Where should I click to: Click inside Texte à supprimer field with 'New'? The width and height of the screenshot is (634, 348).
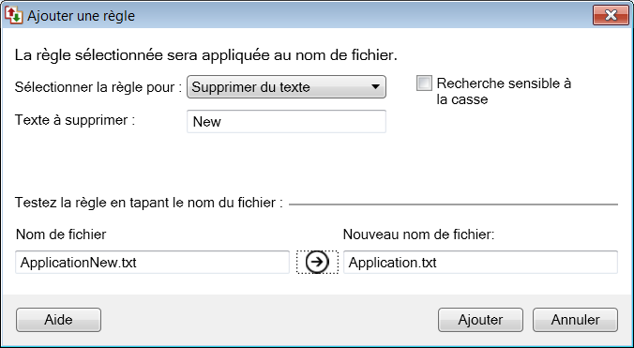pos(286,121)
